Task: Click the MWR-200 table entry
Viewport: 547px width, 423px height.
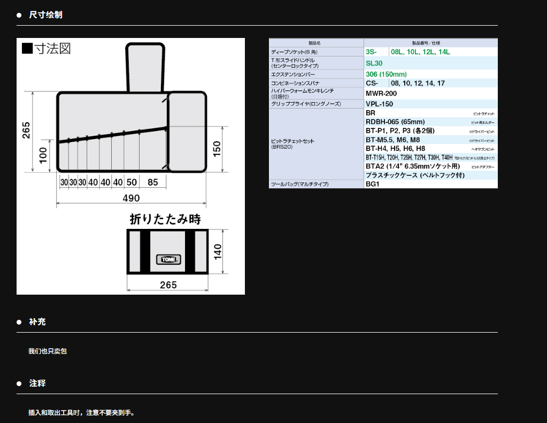Action: 381,93
